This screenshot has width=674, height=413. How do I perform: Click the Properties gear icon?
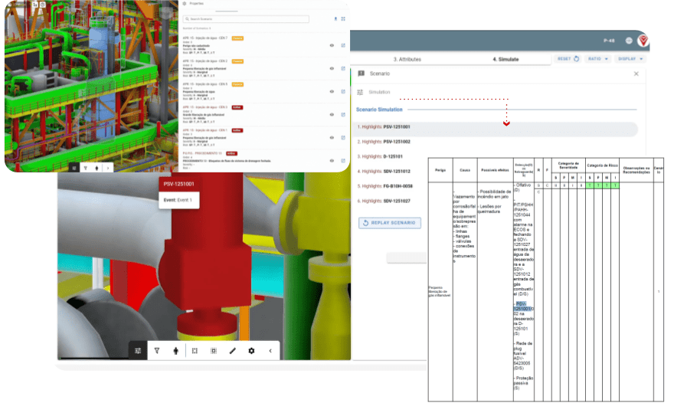pyautogui.click(x=185, y=3)
